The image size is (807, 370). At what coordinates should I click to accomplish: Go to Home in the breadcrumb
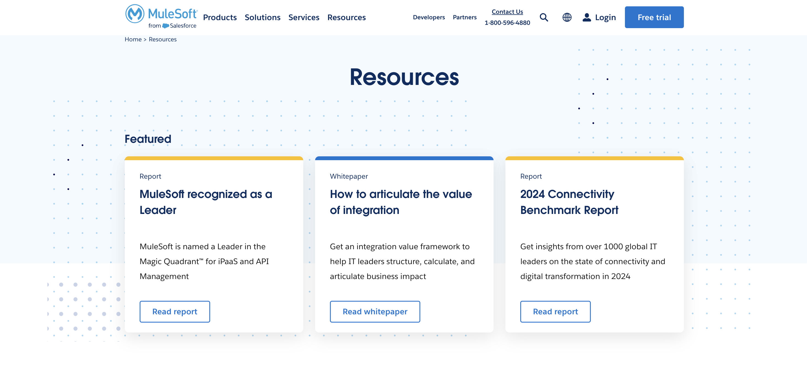[x=133, y=39]
